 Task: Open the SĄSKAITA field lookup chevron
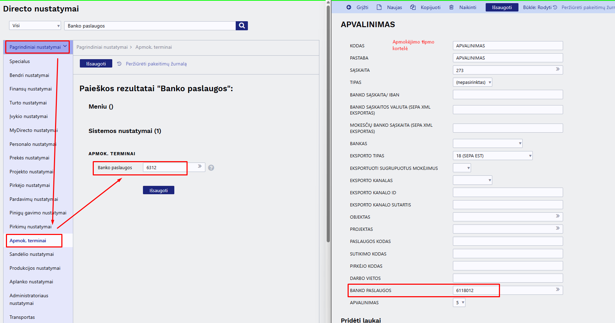point(558,69)
